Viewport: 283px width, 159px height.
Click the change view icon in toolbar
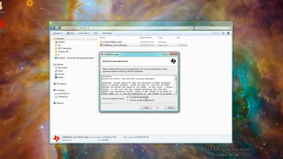pyautogui.click(x=214, y=33)
